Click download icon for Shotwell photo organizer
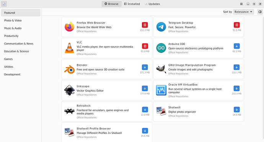Image resolution: width=264 pixels, height=142 pixels. click(x=236, y=110)
